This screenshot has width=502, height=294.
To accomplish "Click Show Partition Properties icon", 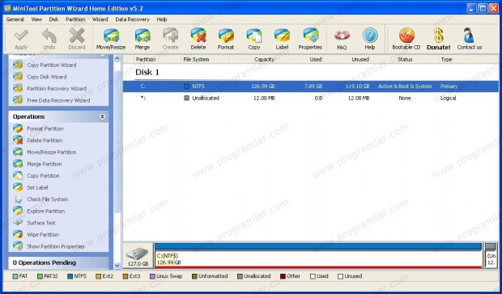I will click(18, 246).
